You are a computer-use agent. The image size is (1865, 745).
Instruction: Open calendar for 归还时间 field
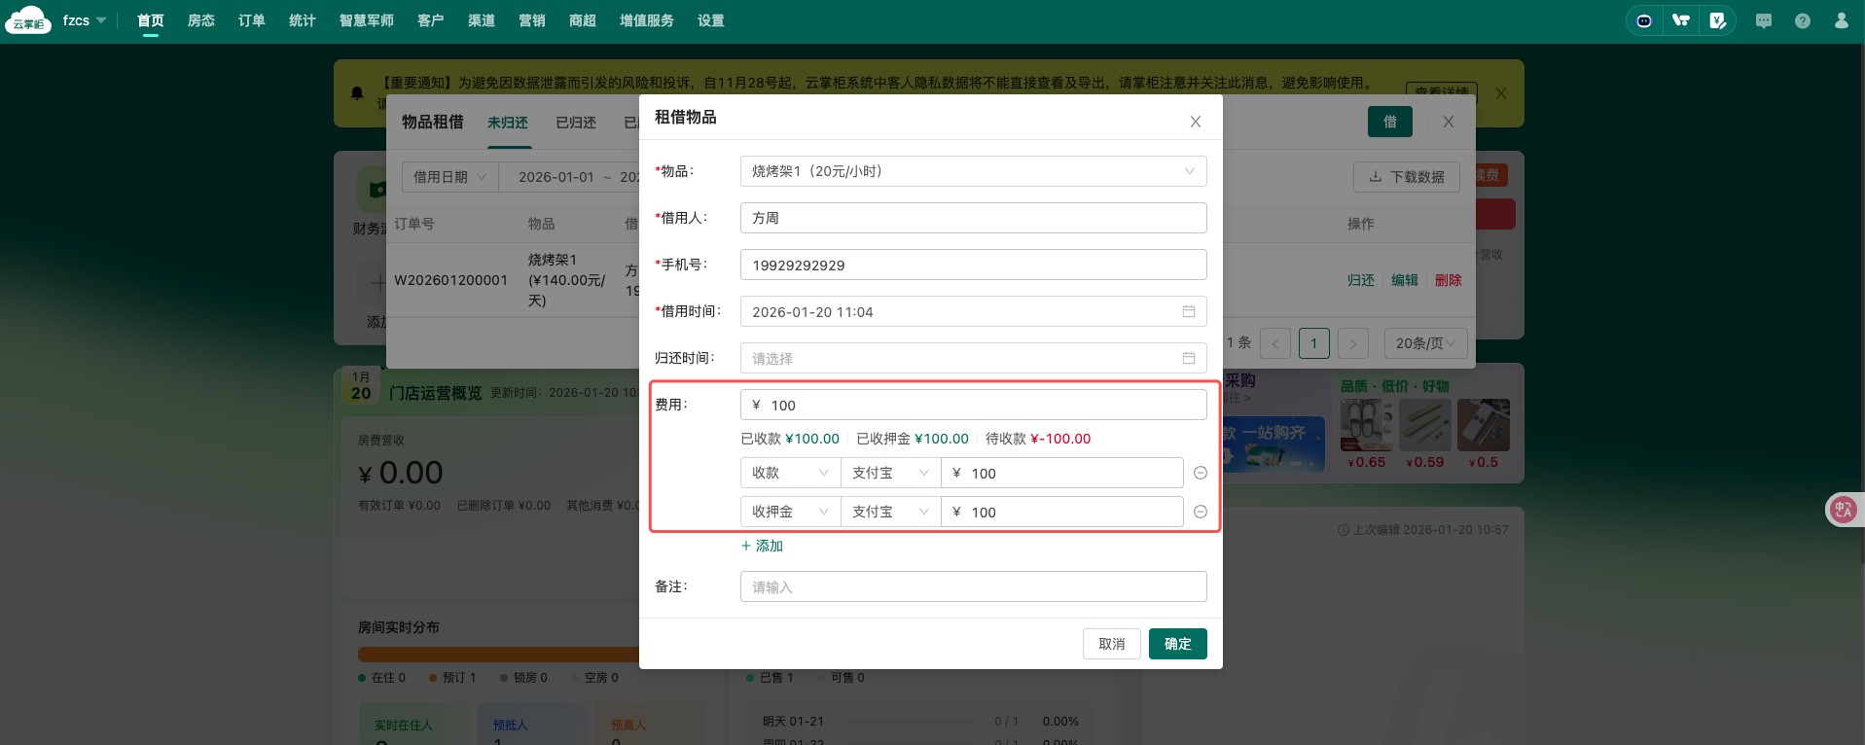[x=1188, y=358]
